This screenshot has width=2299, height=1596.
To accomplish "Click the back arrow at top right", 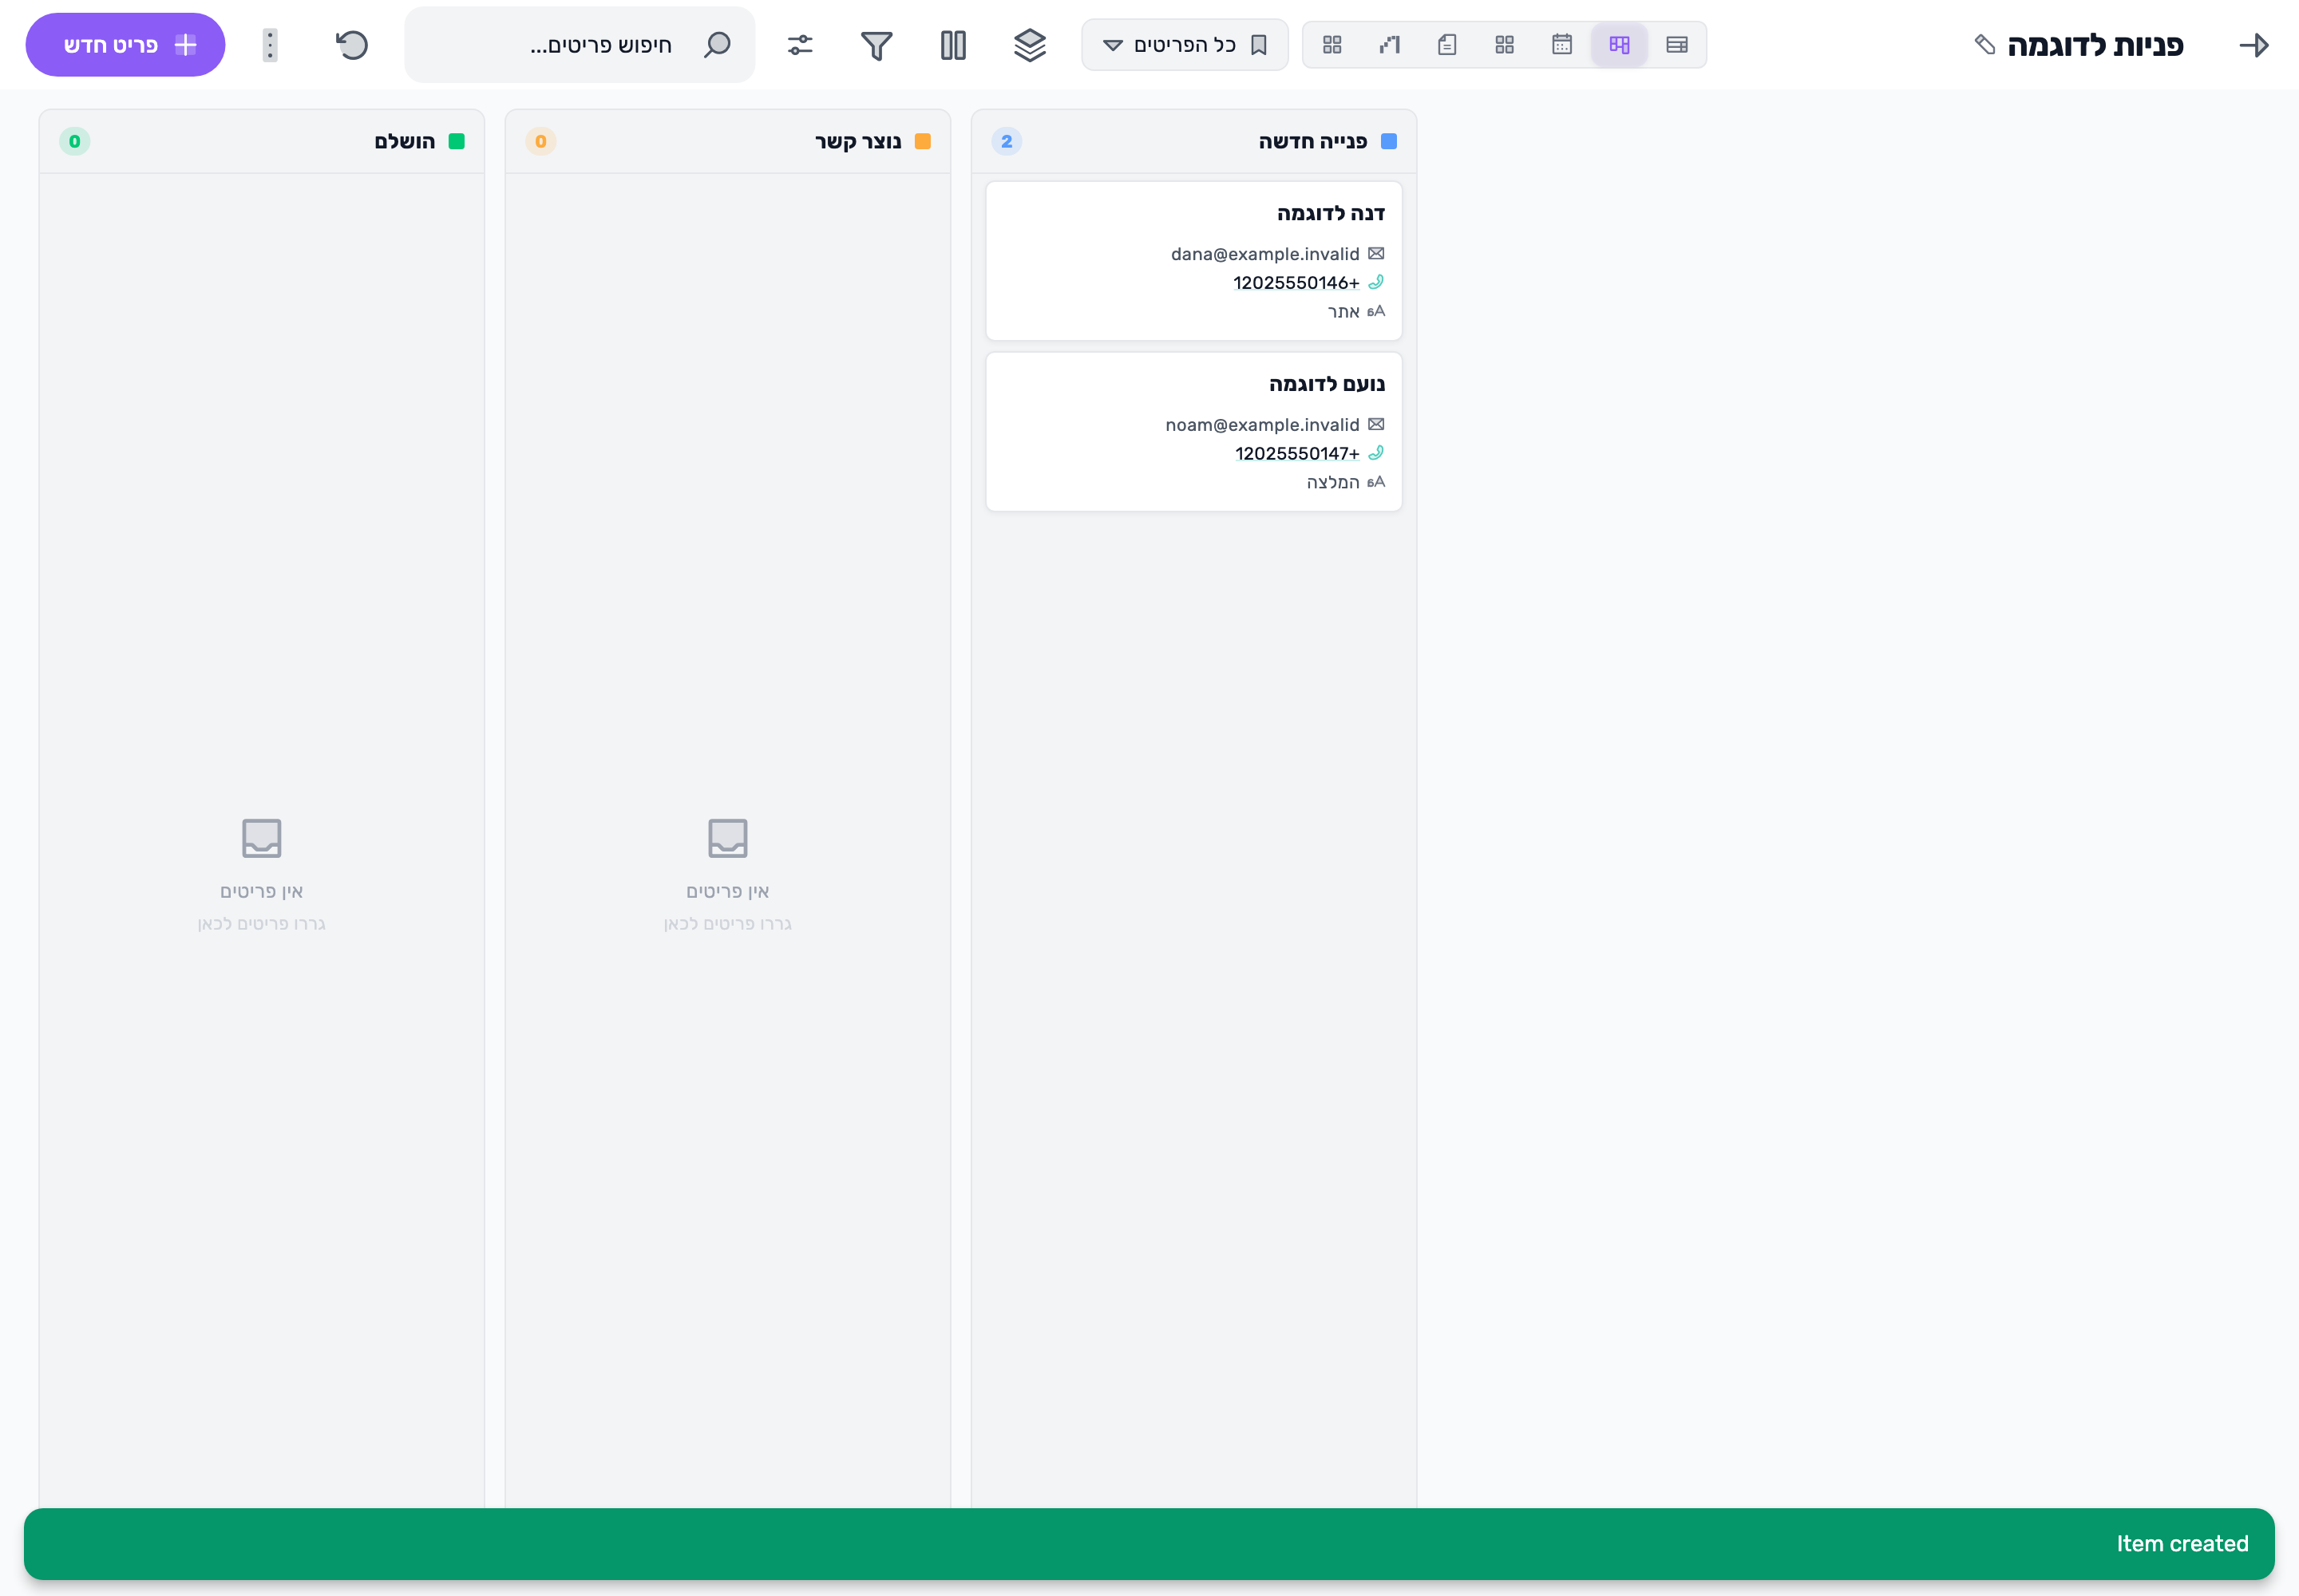I will click(2254, 45).
